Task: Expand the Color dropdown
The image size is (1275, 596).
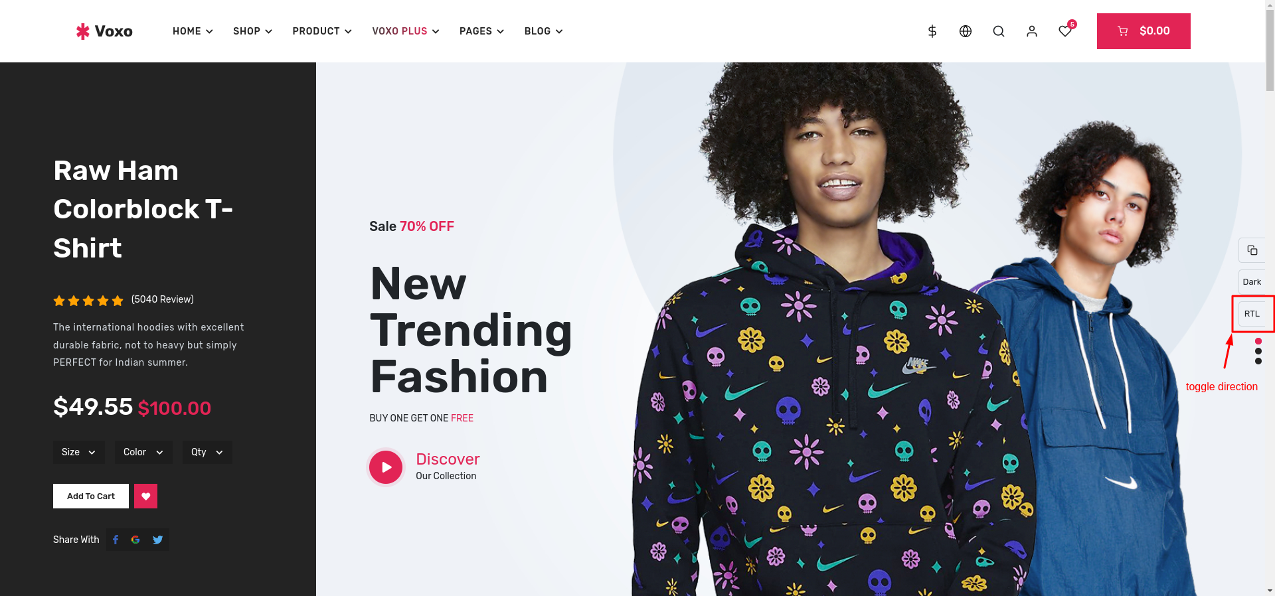Action: coord(143,452)
